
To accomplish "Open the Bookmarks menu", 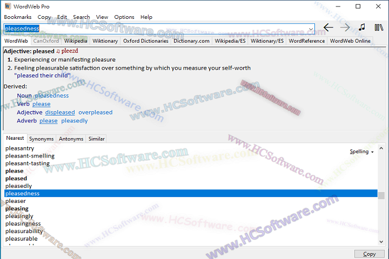I will (x=18, y=17).
